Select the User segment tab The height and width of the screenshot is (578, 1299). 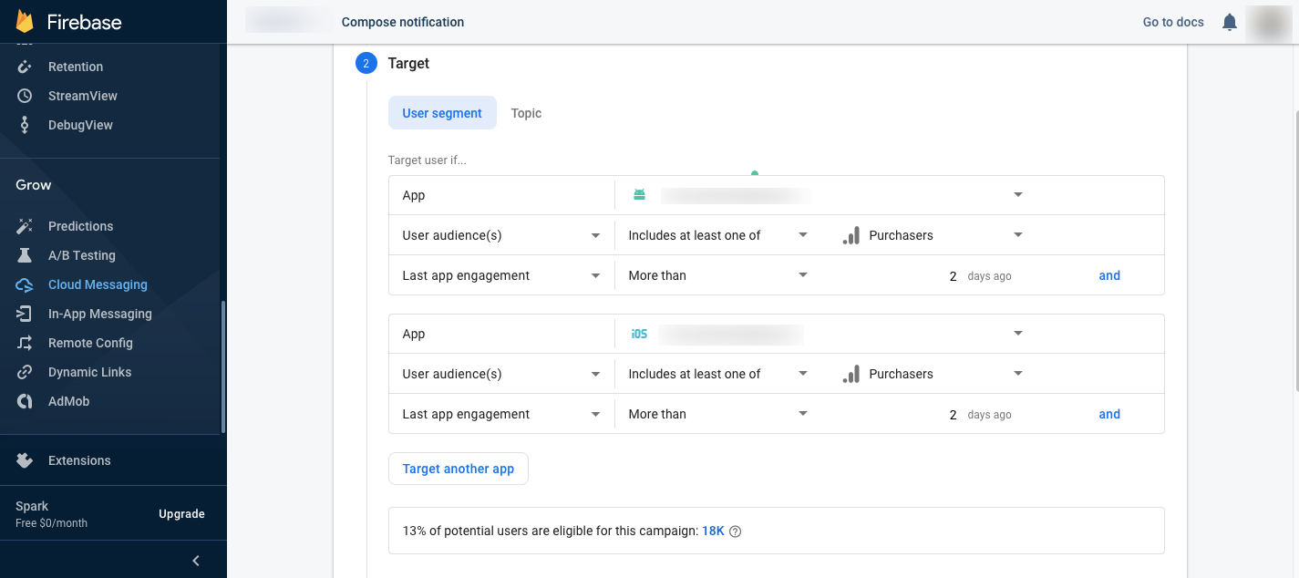[x=442, y=113]
